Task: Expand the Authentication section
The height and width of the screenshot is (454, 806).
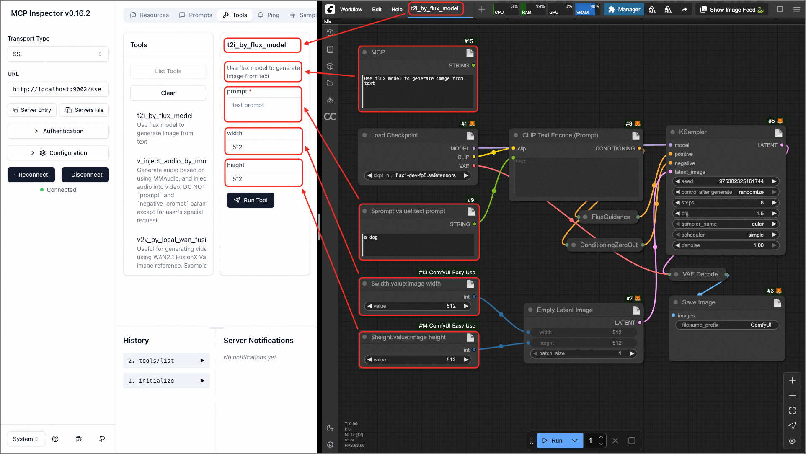Action: click(58, 131)
